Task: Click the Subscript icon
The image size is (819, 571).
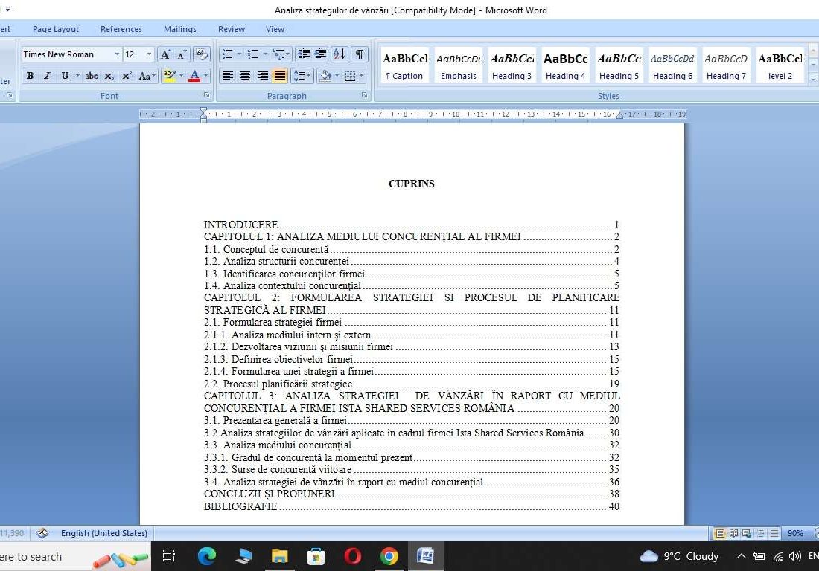Action: point(109,76)
